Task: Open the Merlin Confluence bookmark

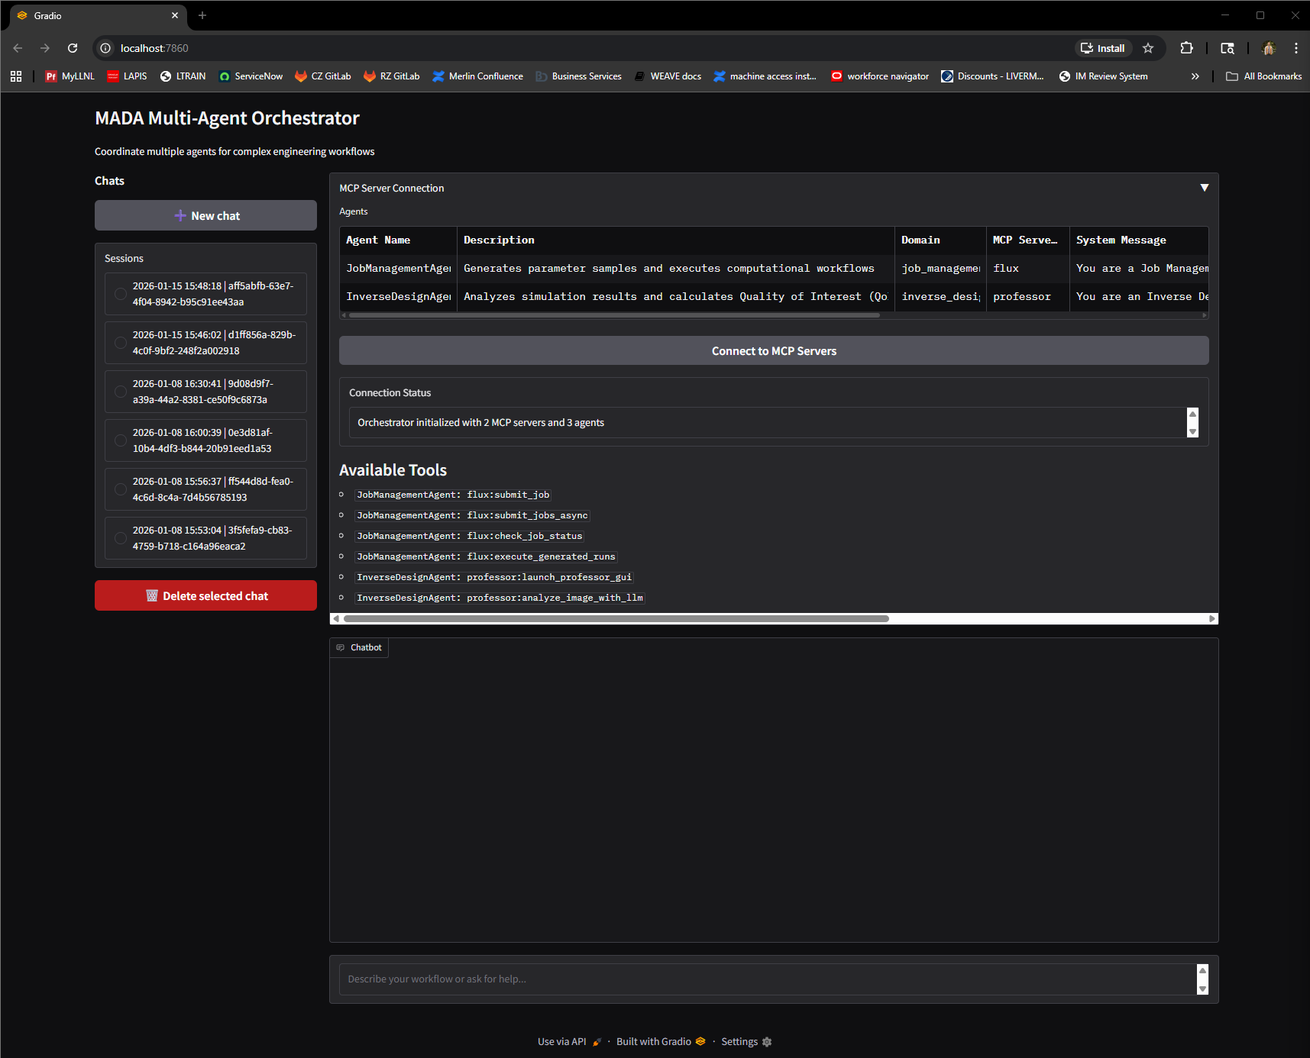Action: pos(477,76)
